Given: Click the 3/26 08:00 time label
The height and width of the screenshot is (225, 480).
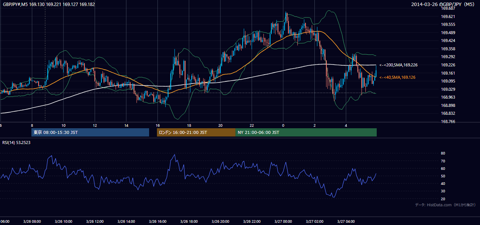Looking at the screenshot, I should (32, 221).
